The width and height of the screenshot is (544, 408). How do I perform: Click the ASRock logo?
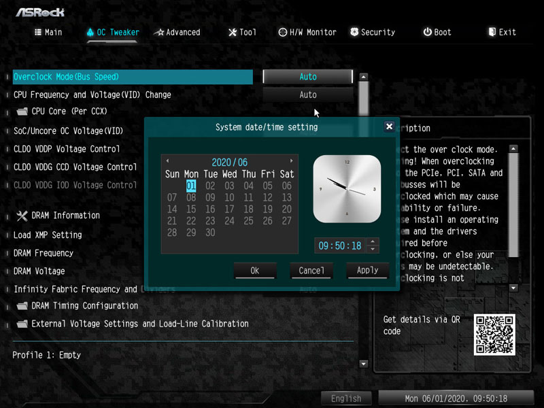(40, 12)
